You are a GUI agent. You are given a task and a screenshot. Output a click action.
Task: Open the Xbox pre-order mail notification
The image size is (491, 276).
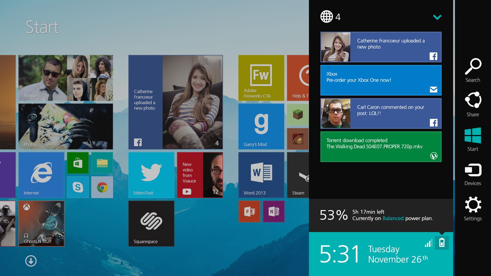[x=381, y=80]
